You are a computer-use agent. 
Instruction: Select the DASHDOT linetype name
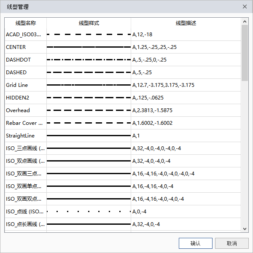[18, 60]
